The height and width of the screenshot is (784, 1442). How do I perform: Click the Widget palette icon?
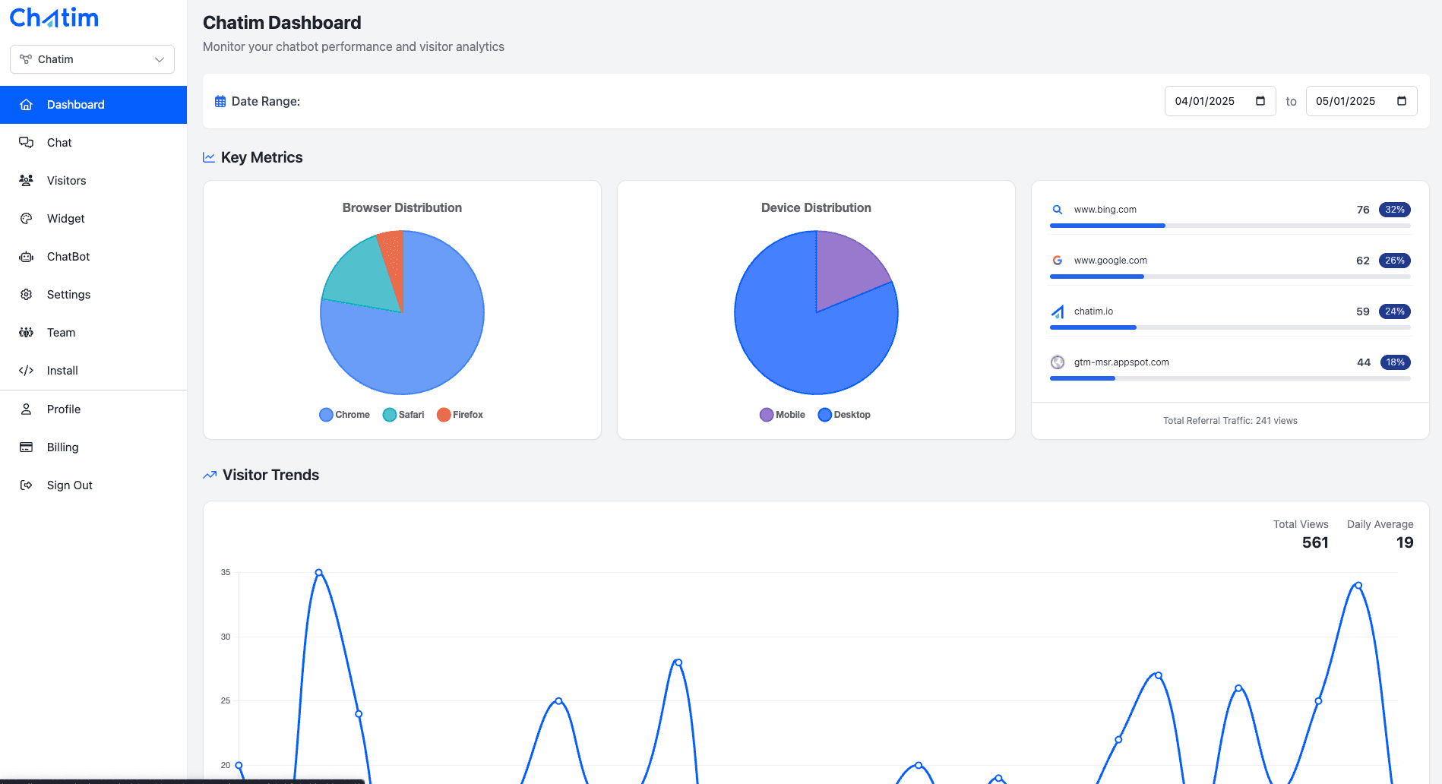point(26,218)
